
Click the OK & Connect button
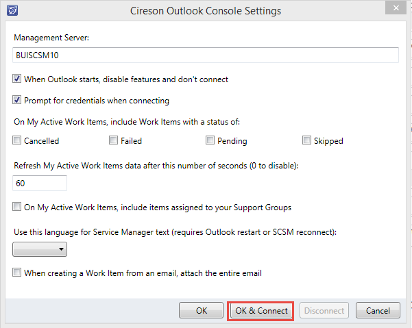261,310
